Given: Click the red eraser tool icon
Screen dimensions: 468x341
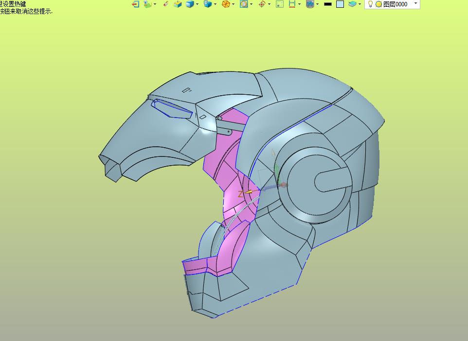Looking at the screenshot, I should (166, 4).
